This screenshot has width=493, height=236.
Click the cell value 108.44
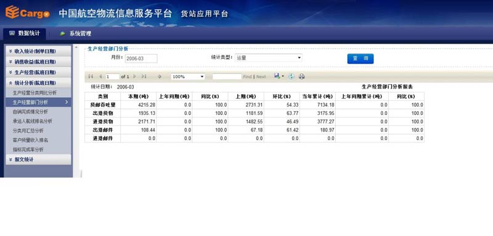(x=148, y=130)
